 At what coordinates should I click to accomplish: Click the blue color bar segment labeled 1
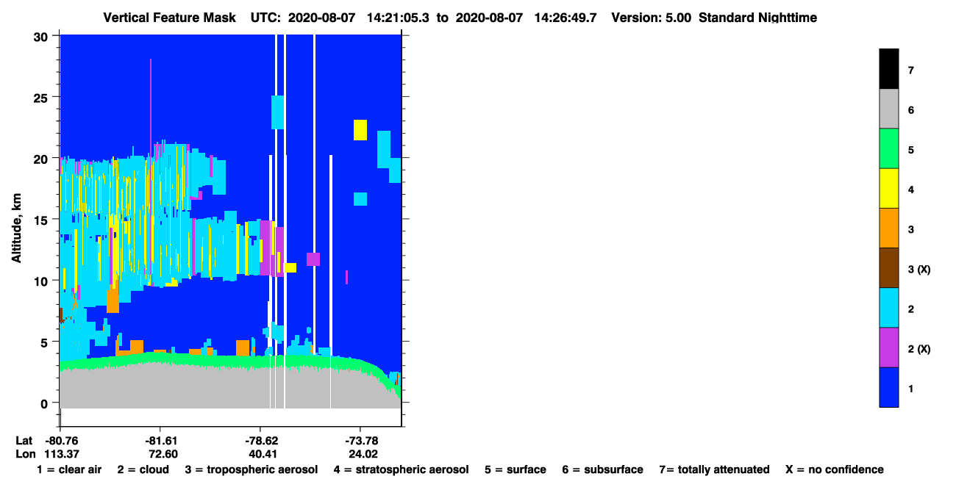[888, 386]
